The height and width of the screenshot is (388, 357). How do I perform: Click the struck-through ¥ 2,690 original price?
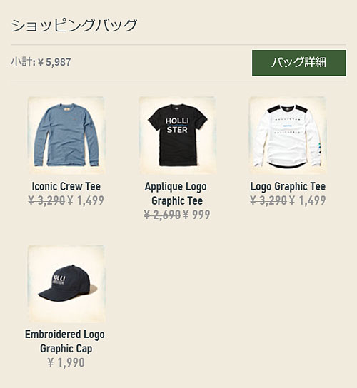162,215
